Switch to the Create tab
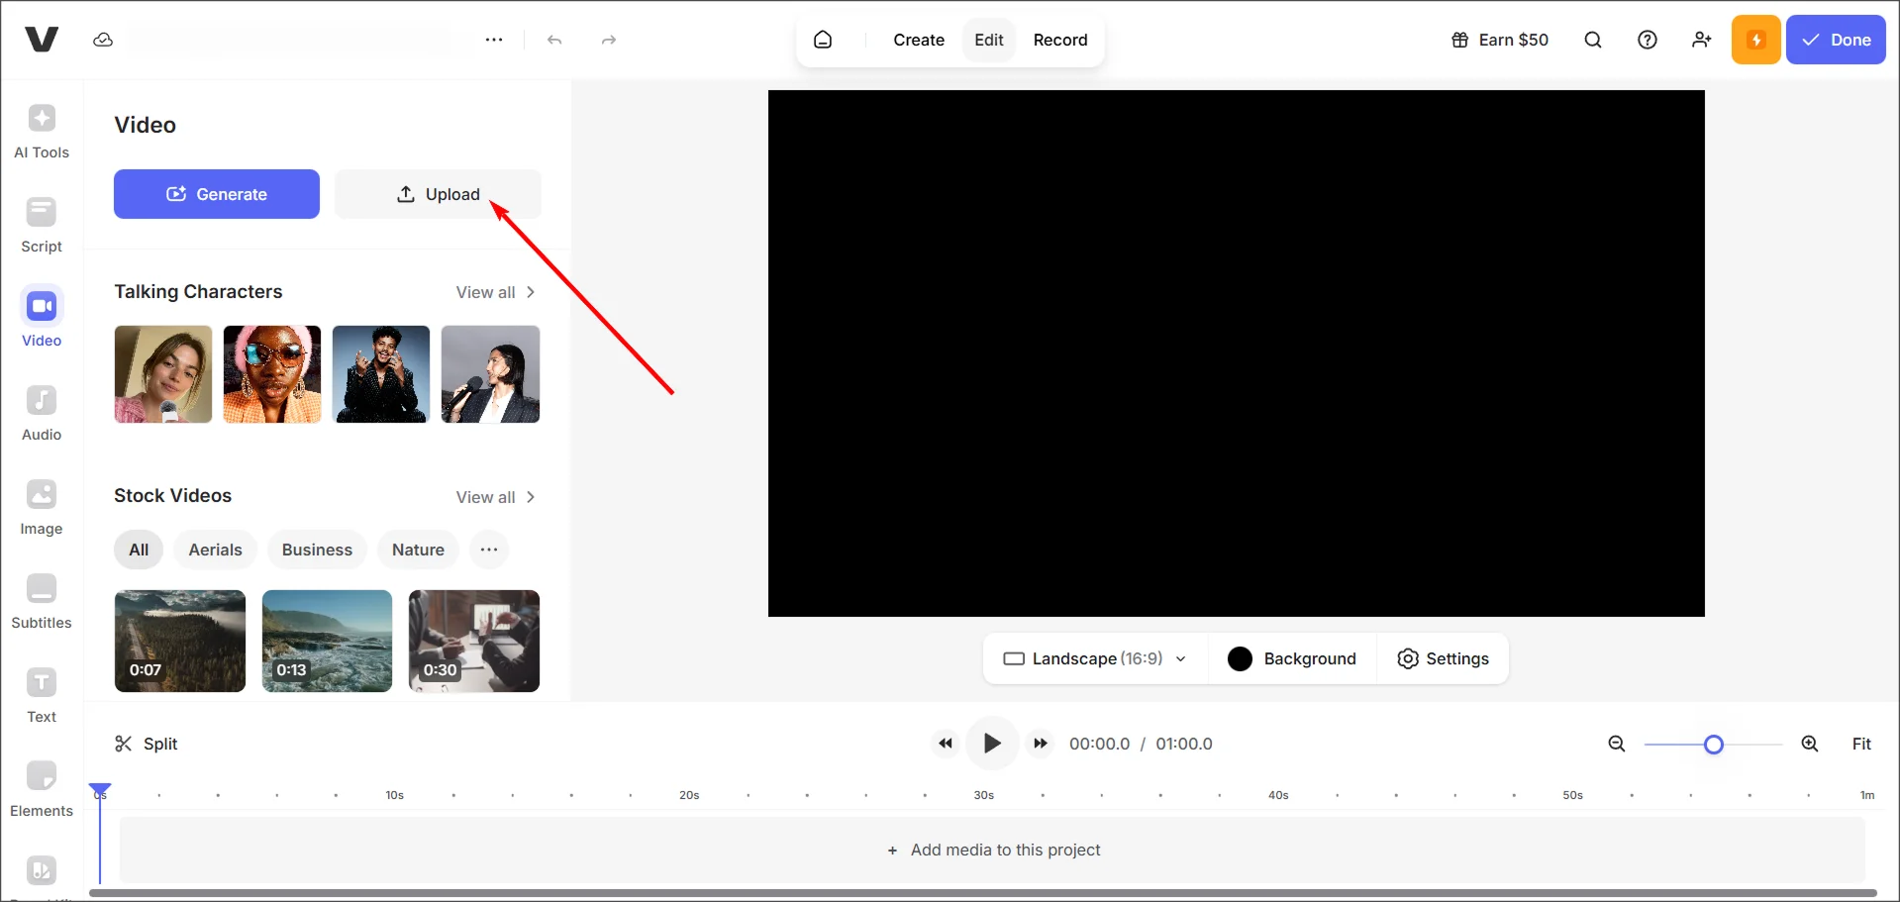Image resolution: width=1900 pixels, height=902 pixels. pyautogui.click(x=918, y=40)
